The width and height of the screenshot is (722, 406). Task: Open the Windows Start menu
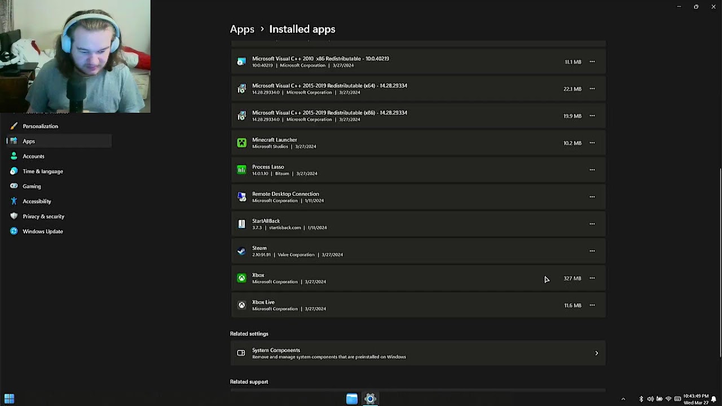(9, 399)
